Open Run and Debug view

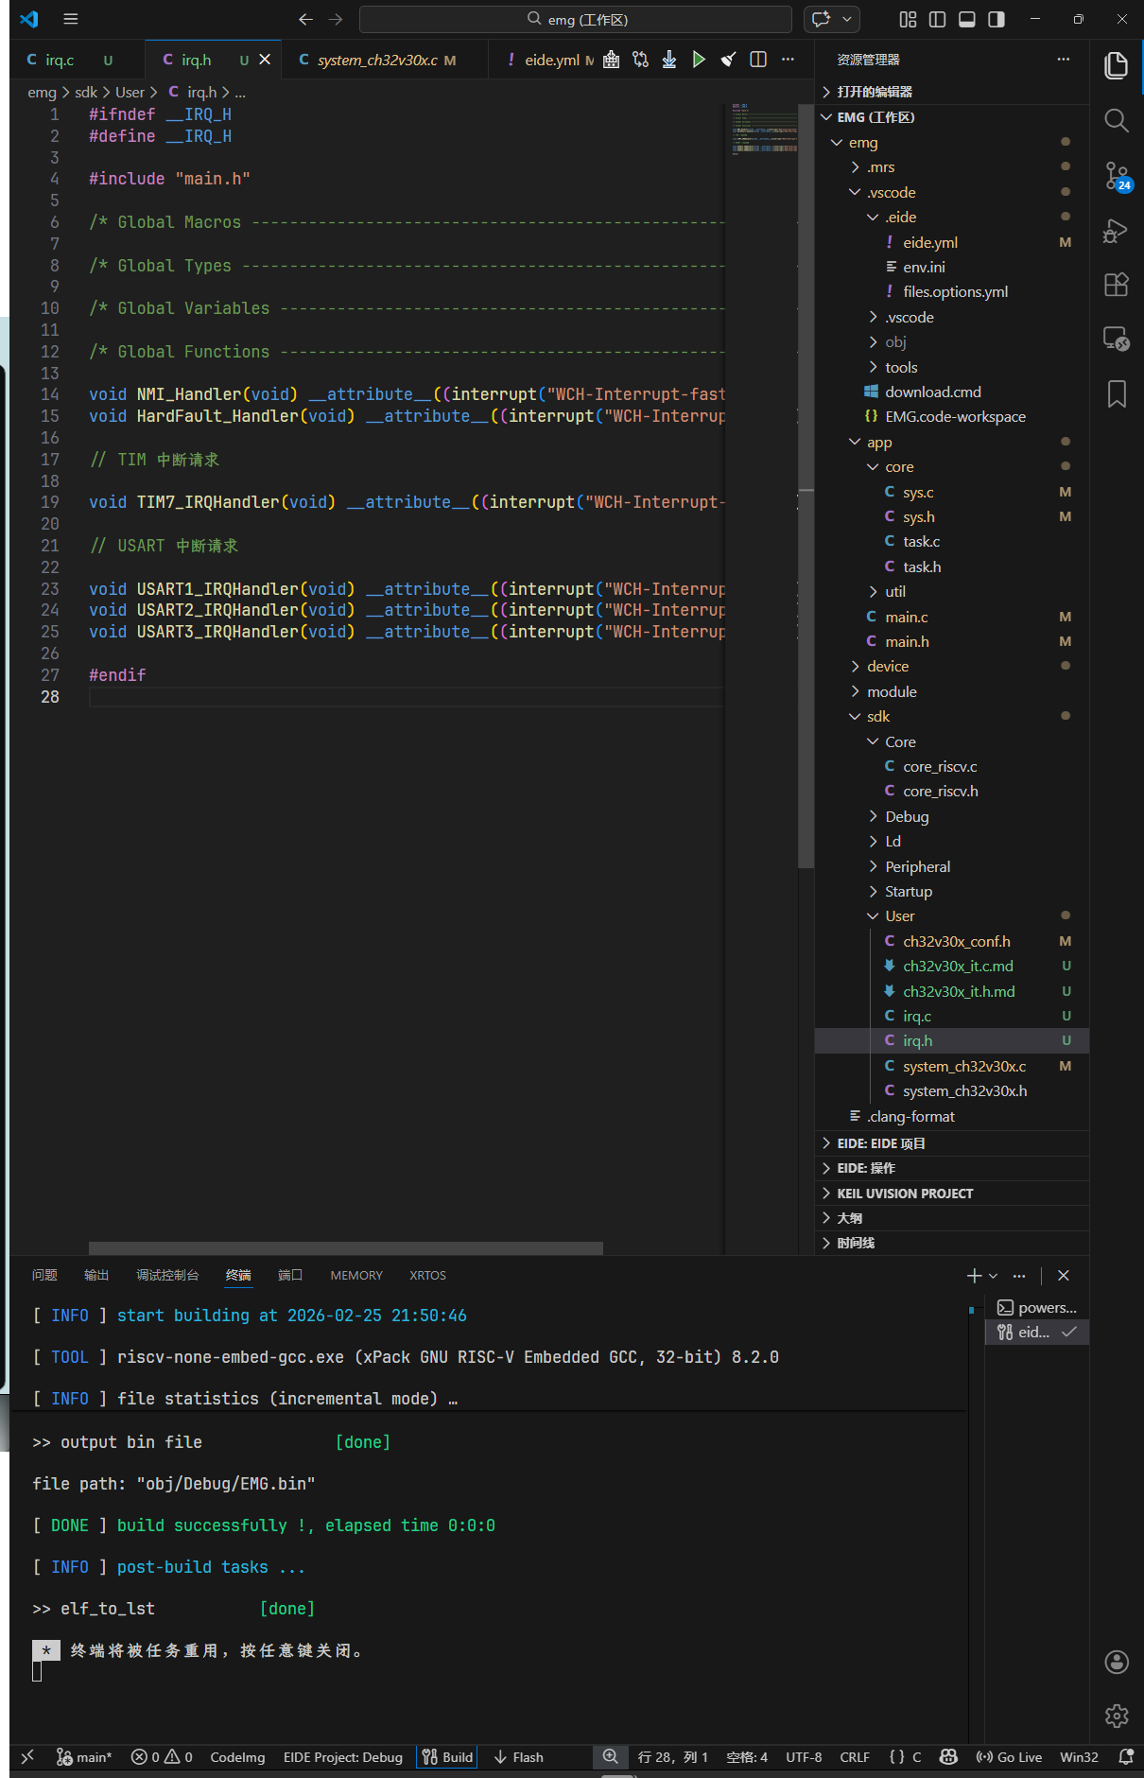1117,231
